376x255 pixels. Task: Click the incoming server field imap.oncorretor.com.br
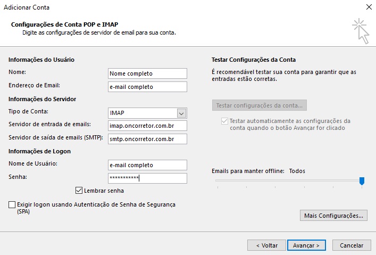point(147,126)
